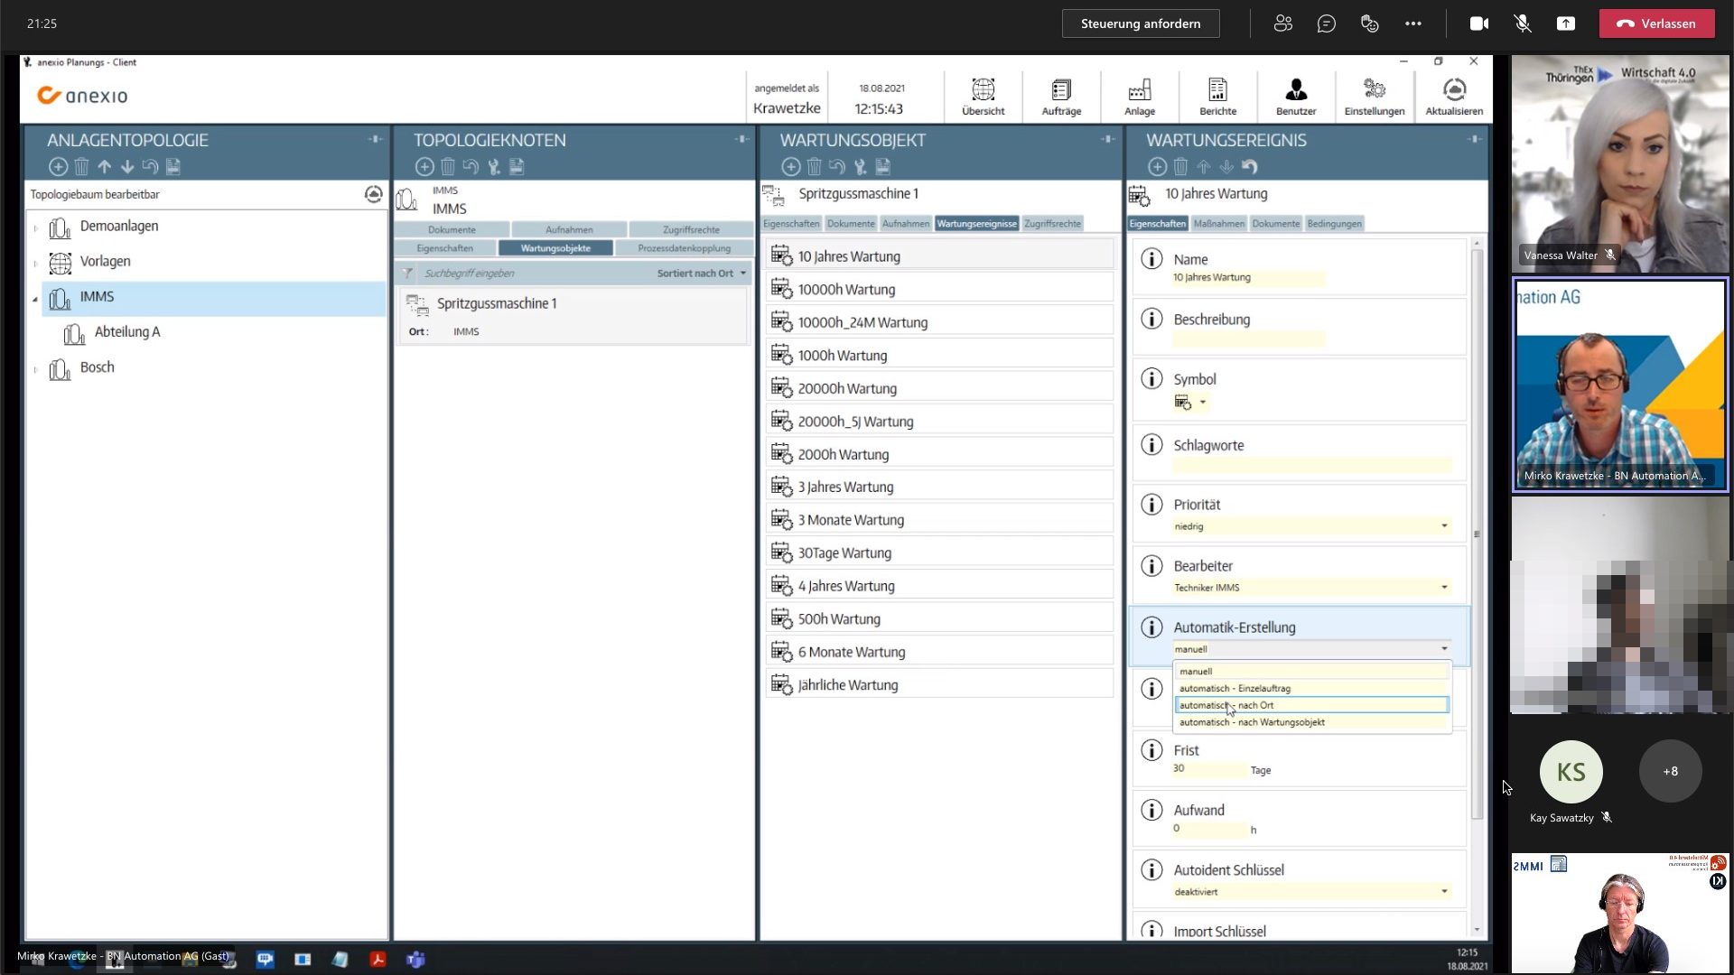Toggle microphone mute in Teams bar
This screenshot has height=975, width=1734.
1523,23
